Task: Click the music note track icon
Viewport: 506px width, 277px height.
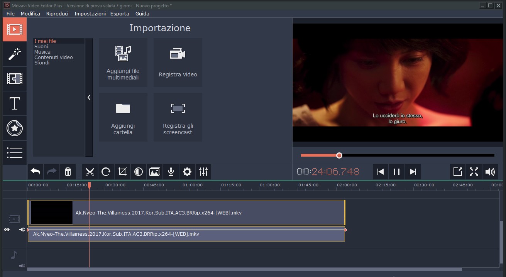Action: (14, 255)
